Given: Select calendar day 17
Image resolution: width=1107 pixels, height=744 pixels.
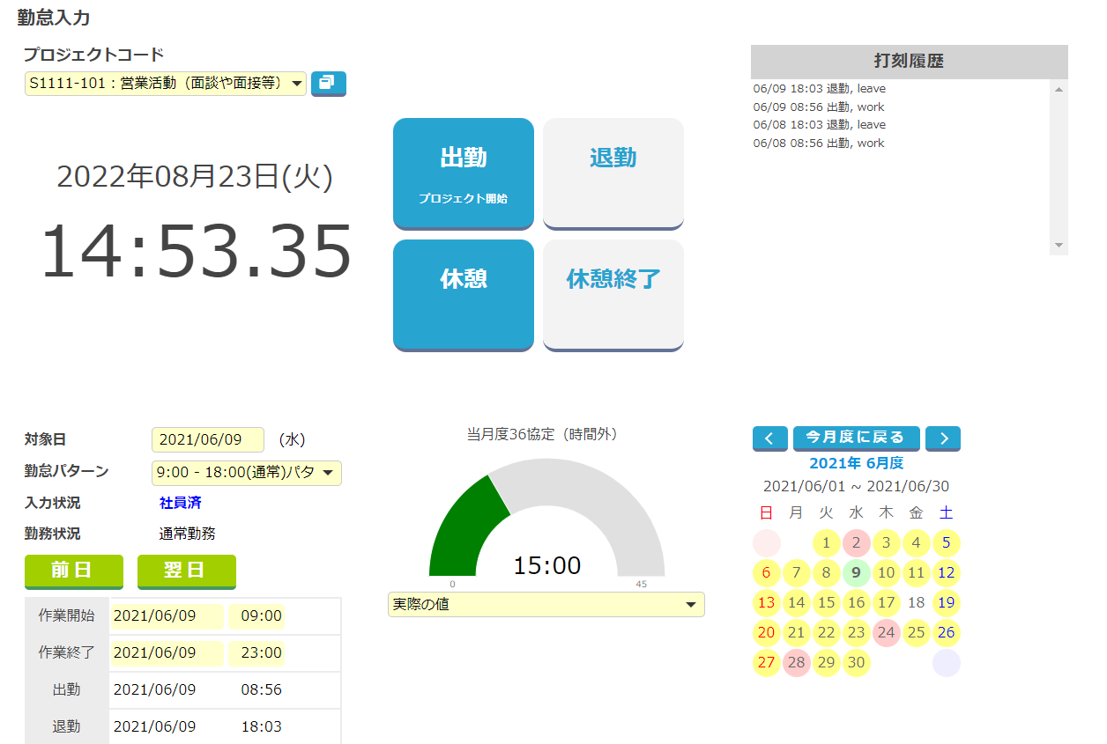Looking at the screenshot, I should [x=887, y=603].
